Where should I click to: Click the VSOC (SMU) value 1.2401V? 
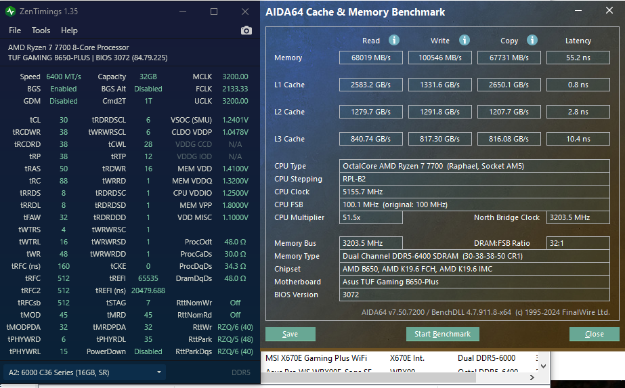[235, 120]
